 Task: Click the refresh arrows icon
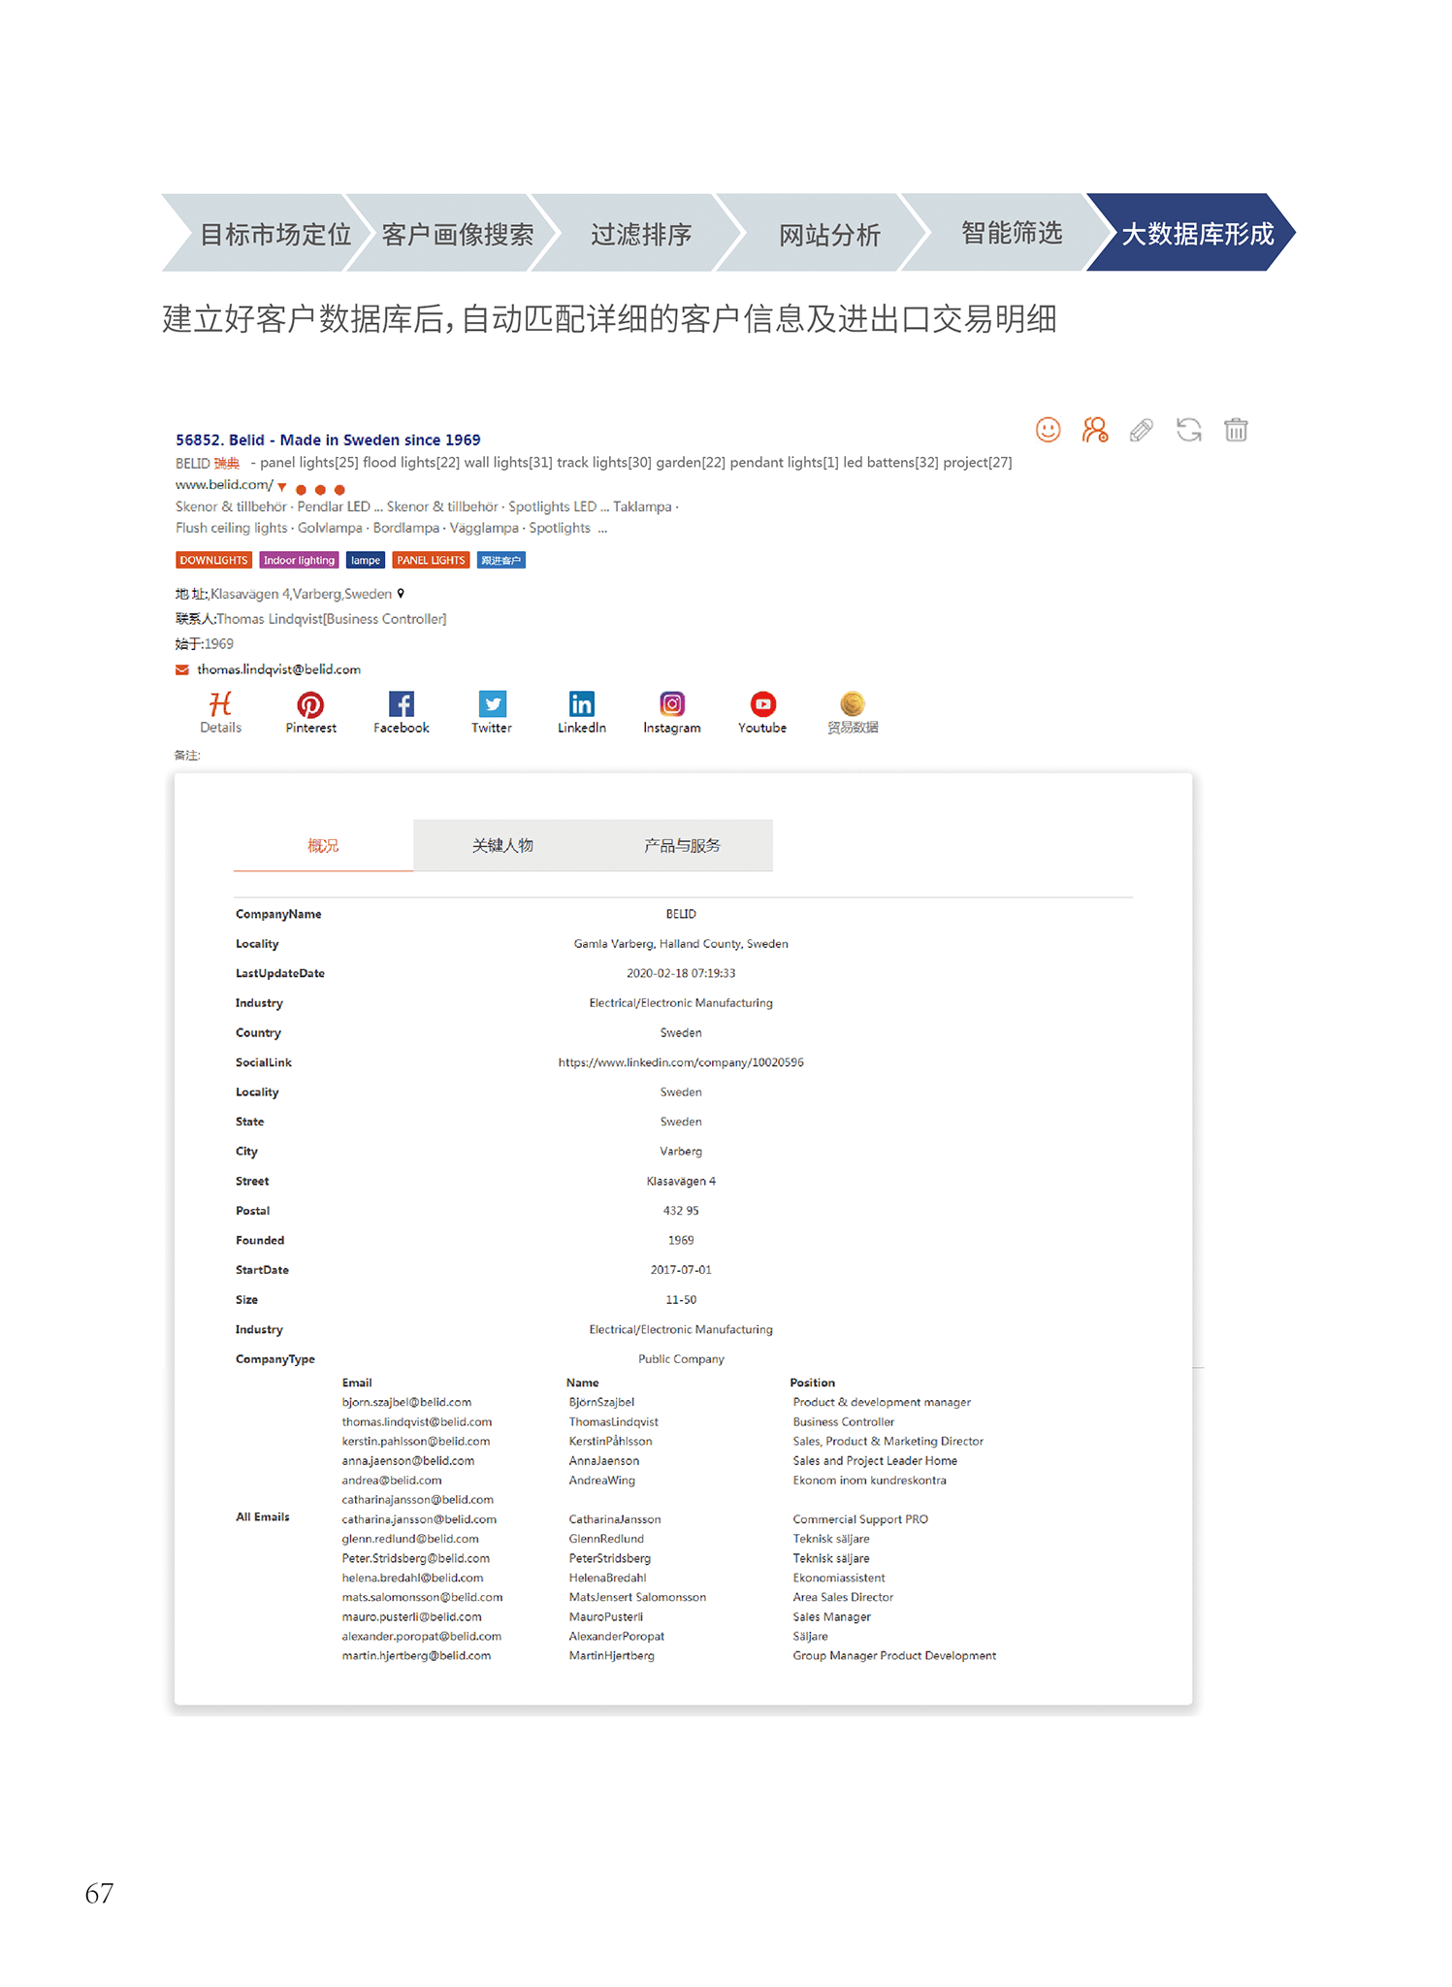click(x=1188, y=430)
